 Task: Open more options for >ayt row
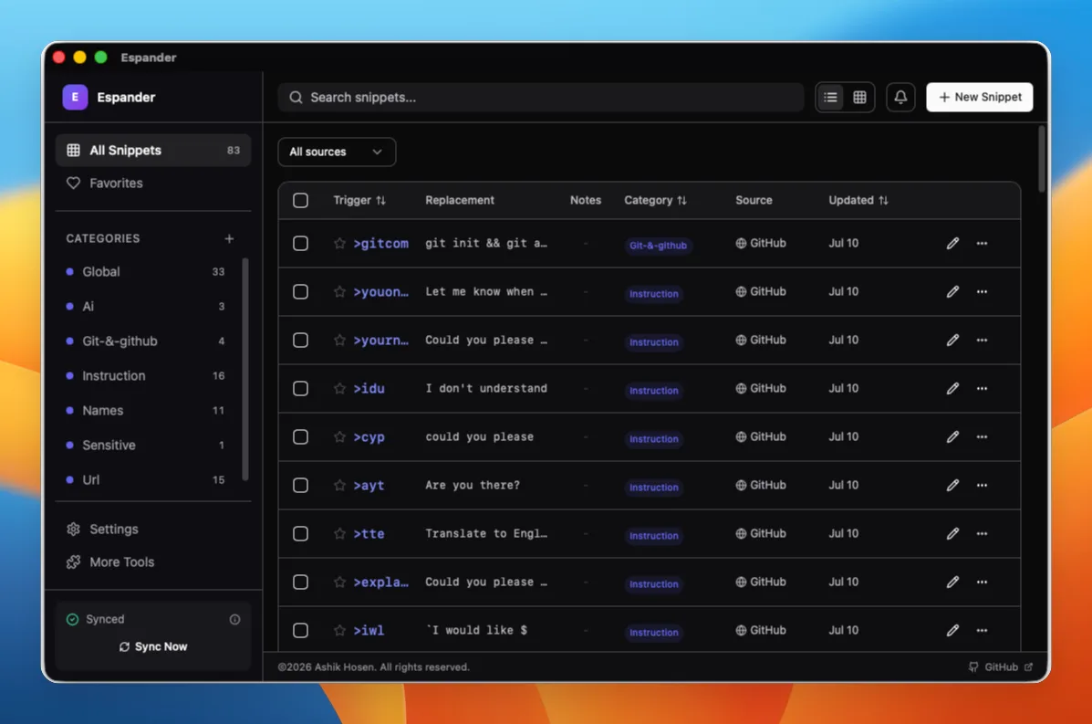point(982,485)
